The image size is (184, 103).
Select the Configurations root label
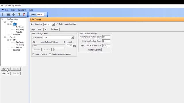[x=12, y=19]
